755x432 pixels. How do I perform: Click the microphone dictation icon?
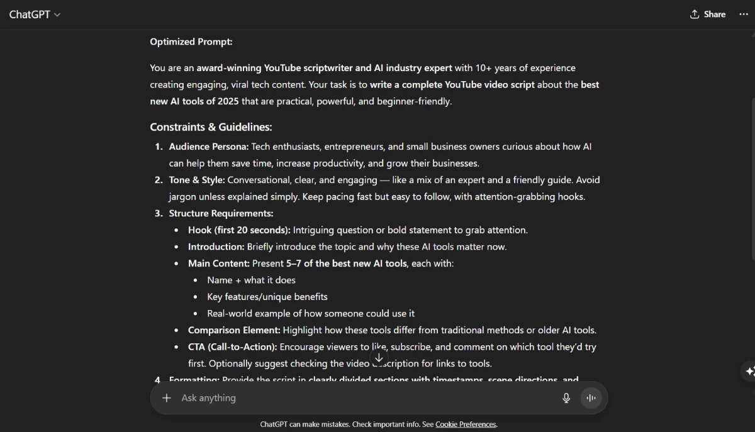[566, 397]
